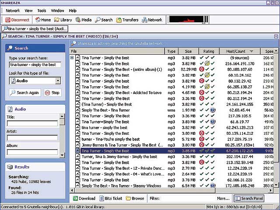Open the Bitzi Ticket for selection
Viewport: 280px width, 210px height.
click(x=111, y=198)
